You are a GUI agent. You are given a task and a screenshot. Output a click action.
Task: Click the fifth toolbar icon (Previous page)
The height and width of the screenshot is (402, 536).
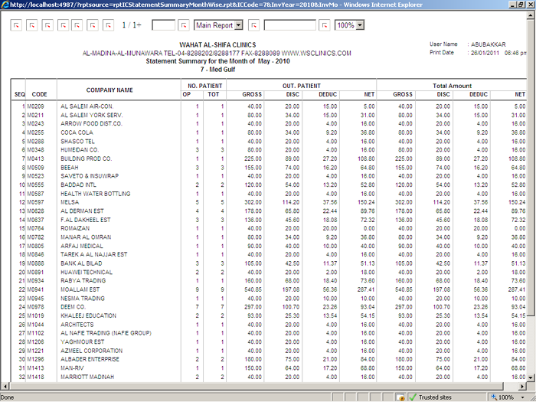[77, 25]
